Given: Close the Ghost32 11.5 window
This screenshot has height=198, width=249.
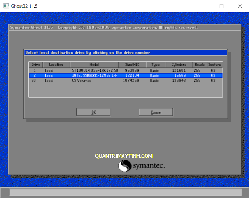Looking at the screenshot, I should [240, 6].
